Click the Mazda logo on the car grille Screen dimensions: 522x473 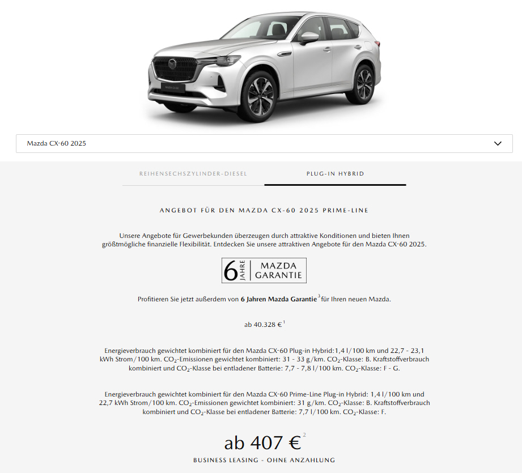(172, 63)
